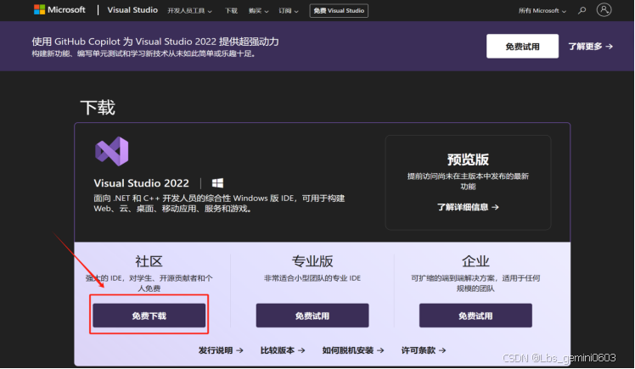Click the 社区 edition heading
635x369 pixels.
[149, 261]
